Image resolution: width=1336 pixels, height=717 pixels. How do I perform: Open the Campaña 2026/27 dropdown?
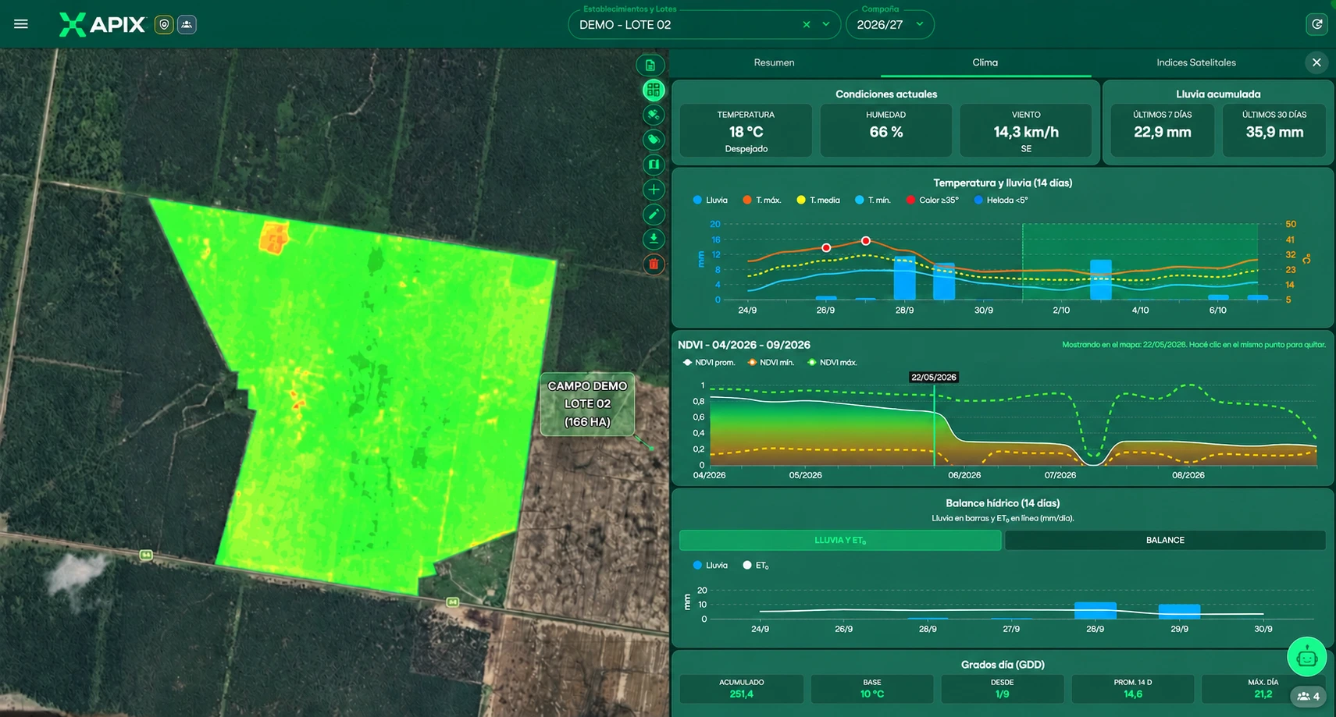890,25
